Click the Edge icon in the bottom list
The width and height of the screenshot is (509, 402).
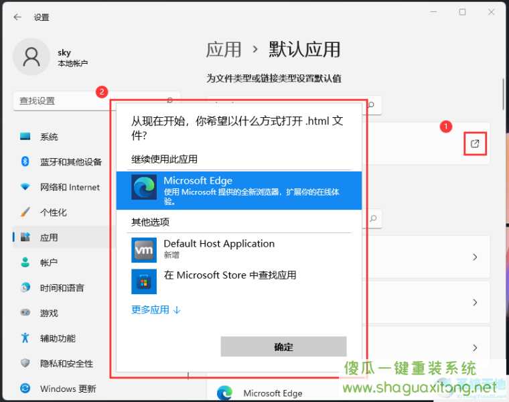(224, 393)
